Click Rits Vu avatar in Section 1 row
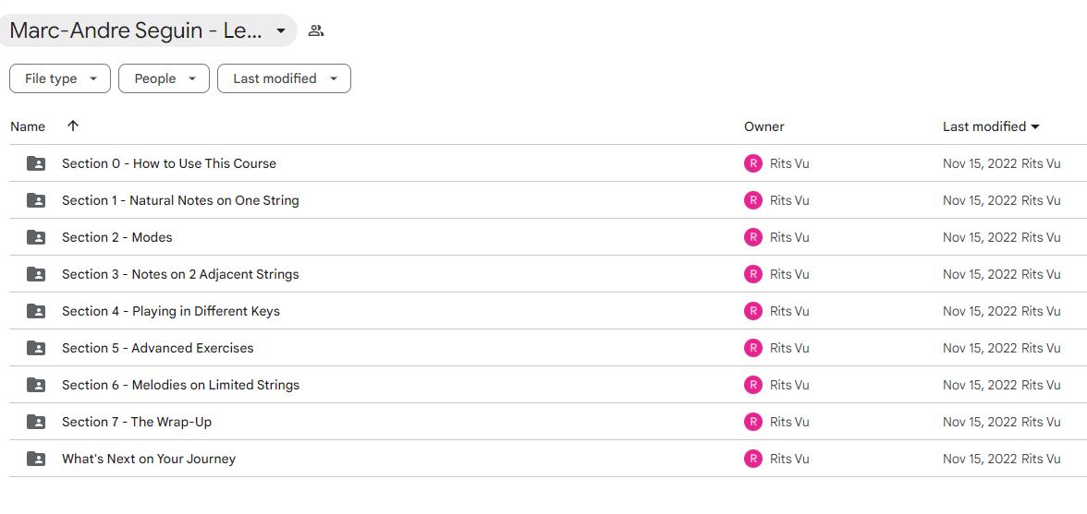The height and width of the screenshot is (514, 1087). pos(752,200)
